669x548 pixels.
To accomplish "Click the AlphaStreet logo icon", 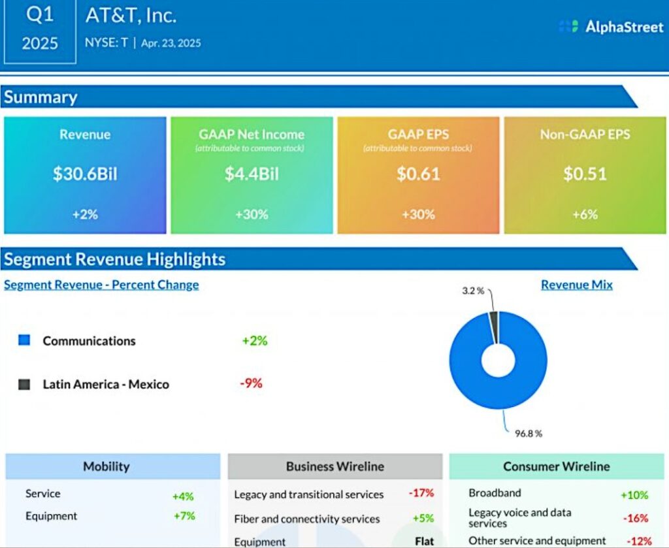I will [x=568, y=26].
